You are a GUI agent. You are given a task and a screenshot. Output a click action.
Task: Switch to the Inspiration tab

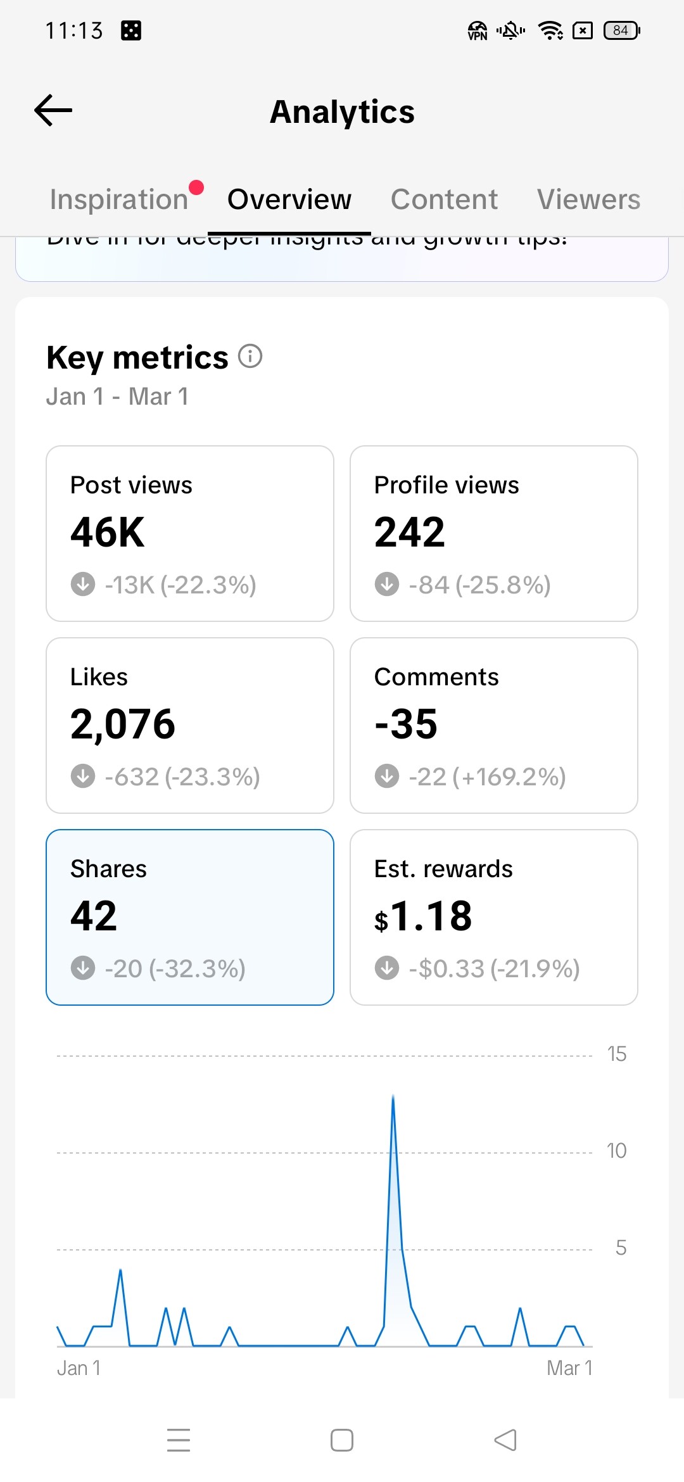[x=119, y=199]
